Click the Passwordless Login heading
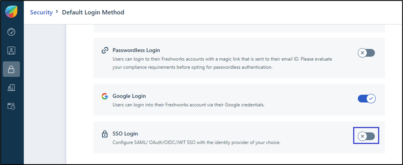 136,50
